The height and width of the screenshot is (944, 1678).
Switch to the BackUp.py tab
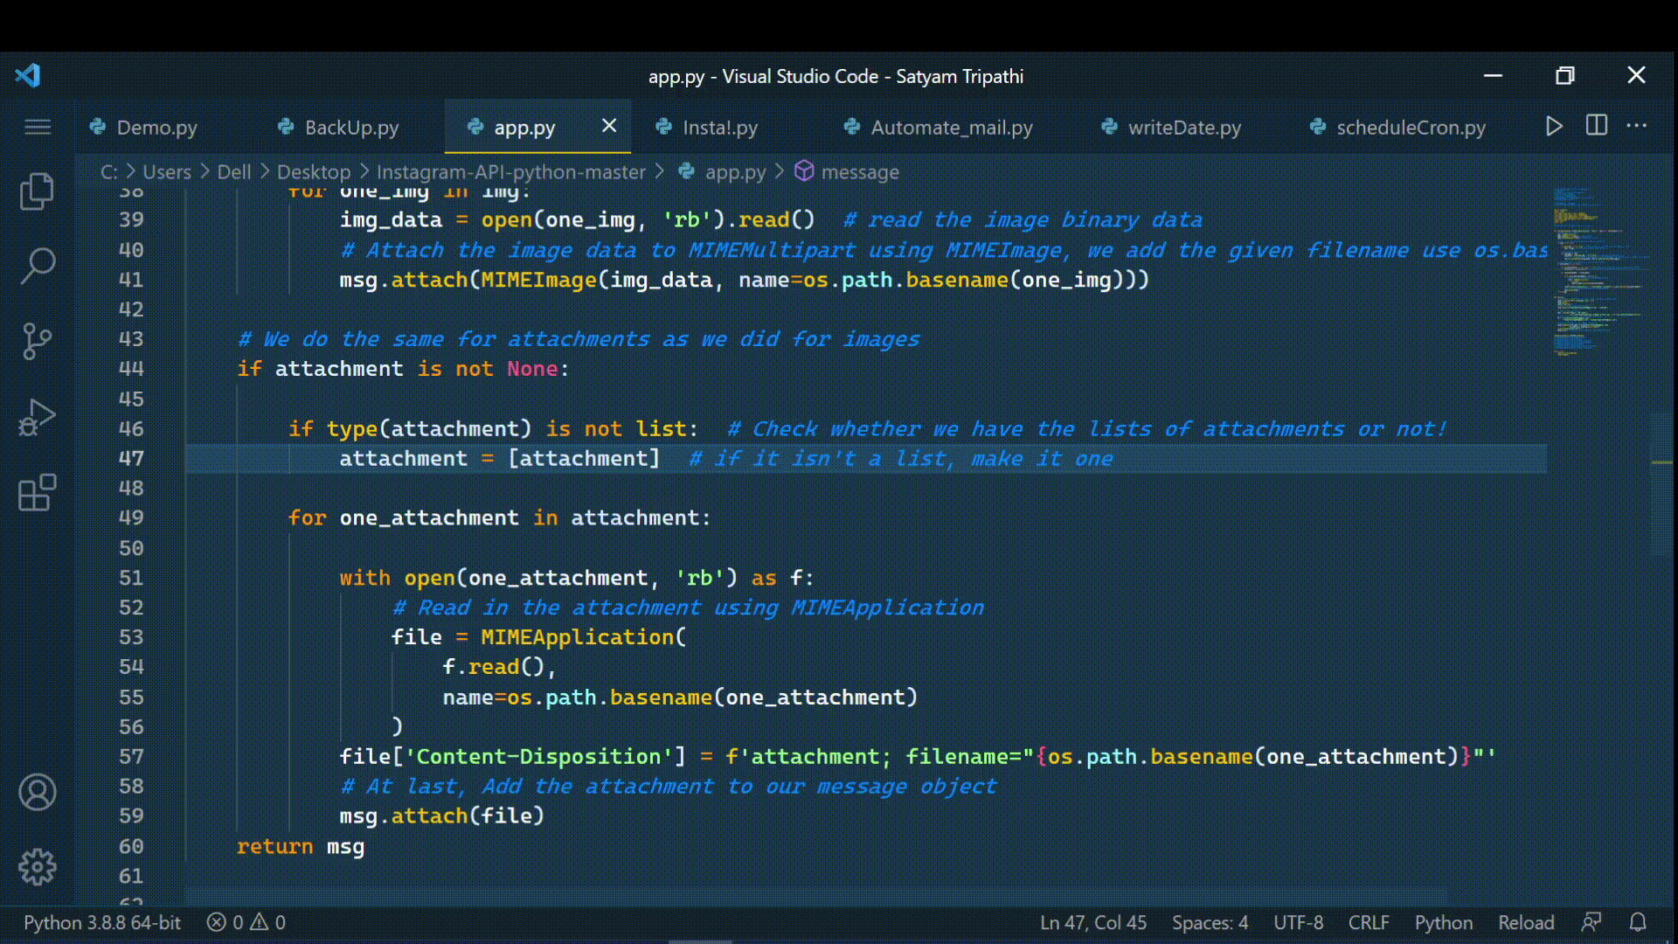(351, 128)
